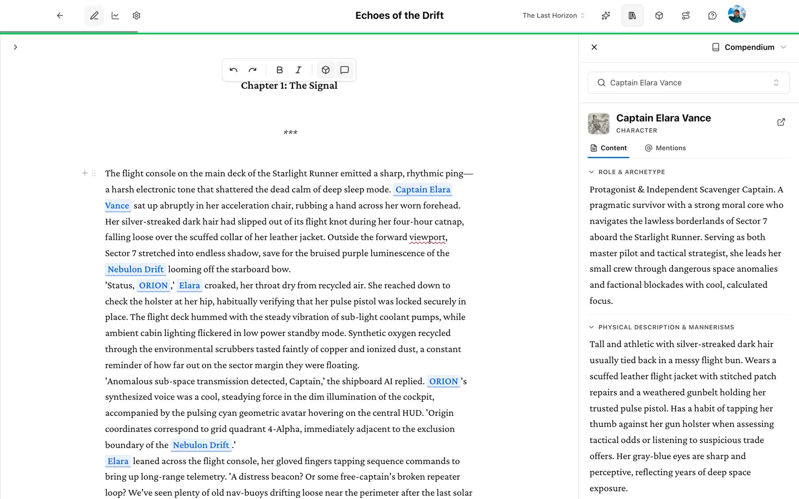
Task: Redo the last edit
Action: 252,70
